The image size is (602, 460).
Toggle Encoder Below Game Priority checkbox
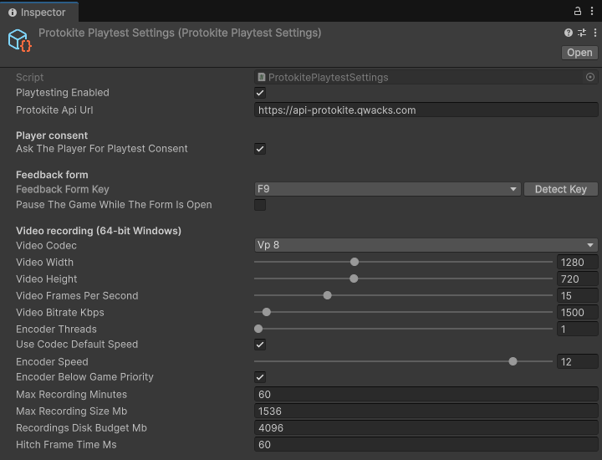(x=260, y=377)
